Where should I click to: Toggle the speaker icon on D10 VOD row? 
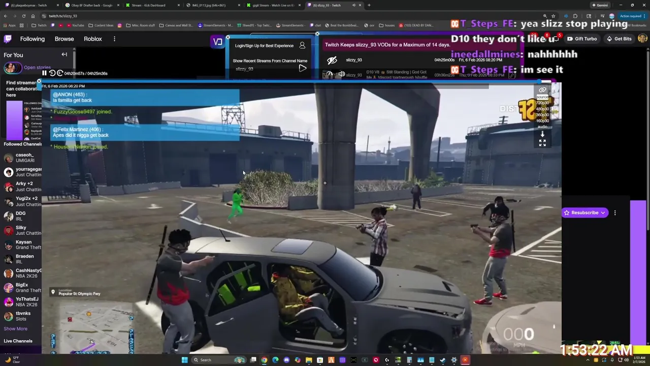pyautogui.click(x=342, y=75)
